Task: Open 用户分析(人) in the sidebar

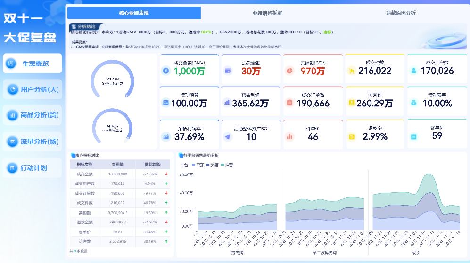Action: (x=33, y=89)
